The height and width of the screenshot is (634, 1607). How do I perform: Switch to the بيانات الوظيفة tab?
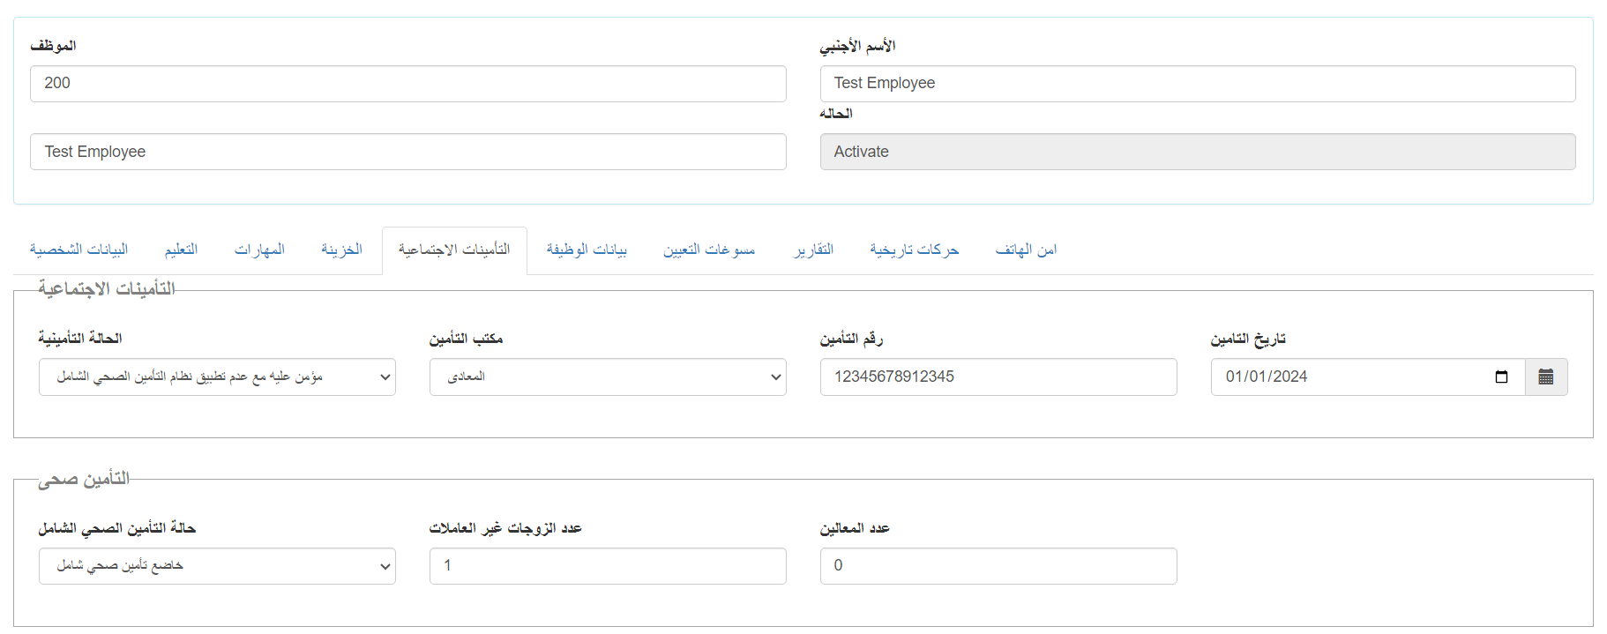pos(587,250)
